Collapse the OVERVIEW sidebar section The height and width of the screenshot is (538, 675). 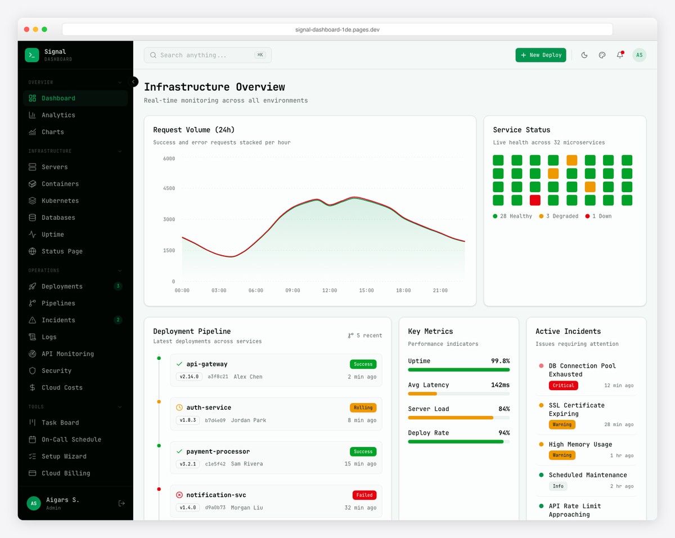pos(119,82)
